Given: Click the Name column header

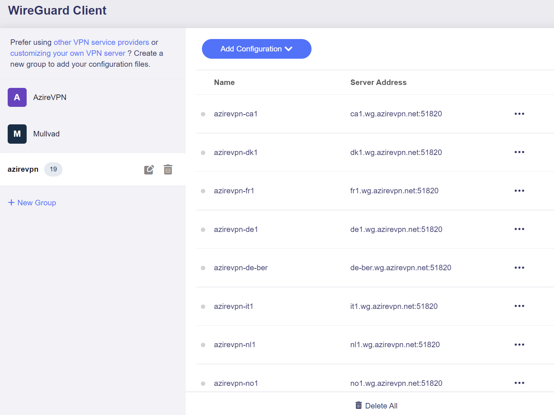Looking at the screenshot, I should 224,82.
